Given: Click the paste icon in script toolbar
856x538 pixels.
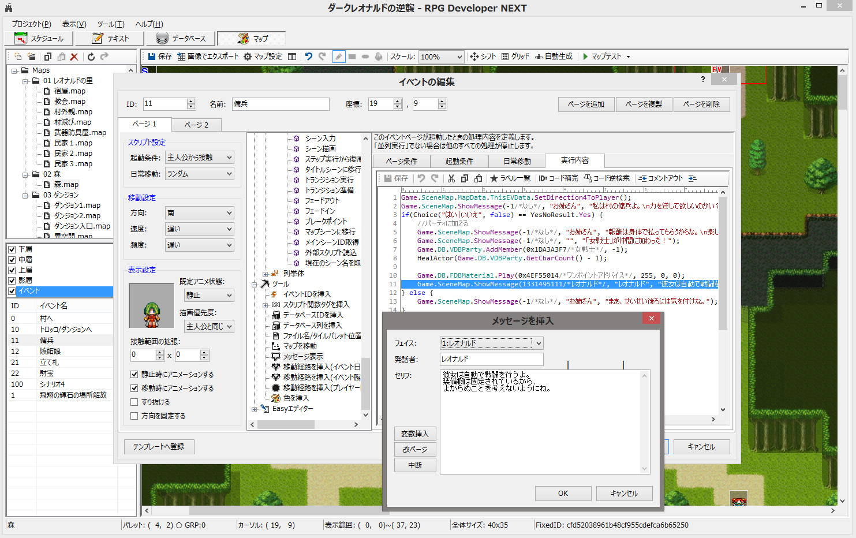Looking at the screenshot, I should (x=478, y=178).
